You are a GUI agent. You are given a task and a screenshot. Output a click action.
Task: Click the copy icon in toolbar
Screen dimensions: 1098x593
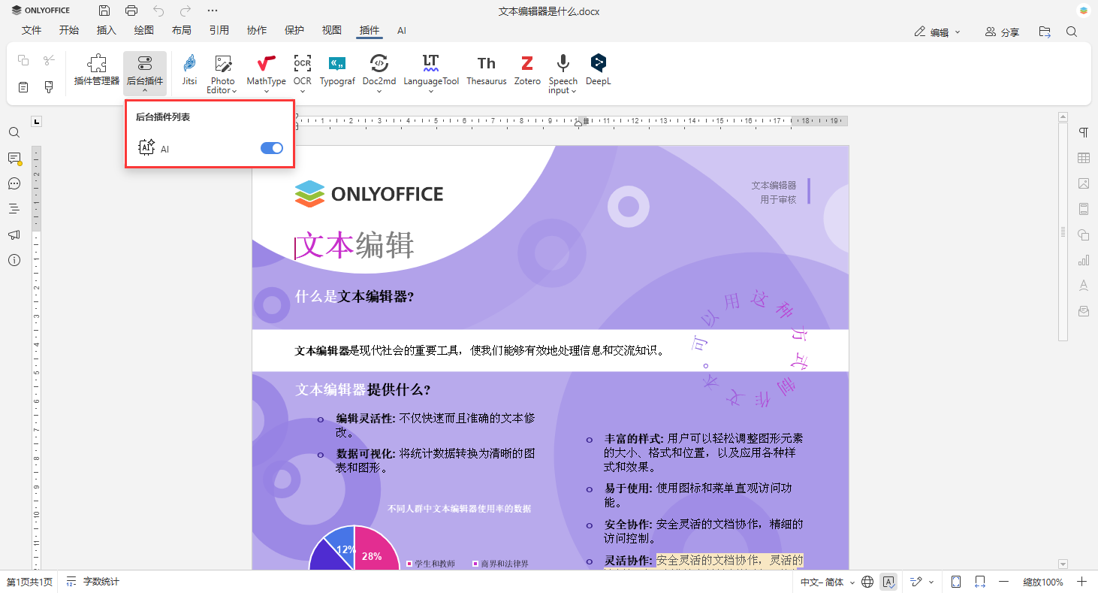point(23,60)
